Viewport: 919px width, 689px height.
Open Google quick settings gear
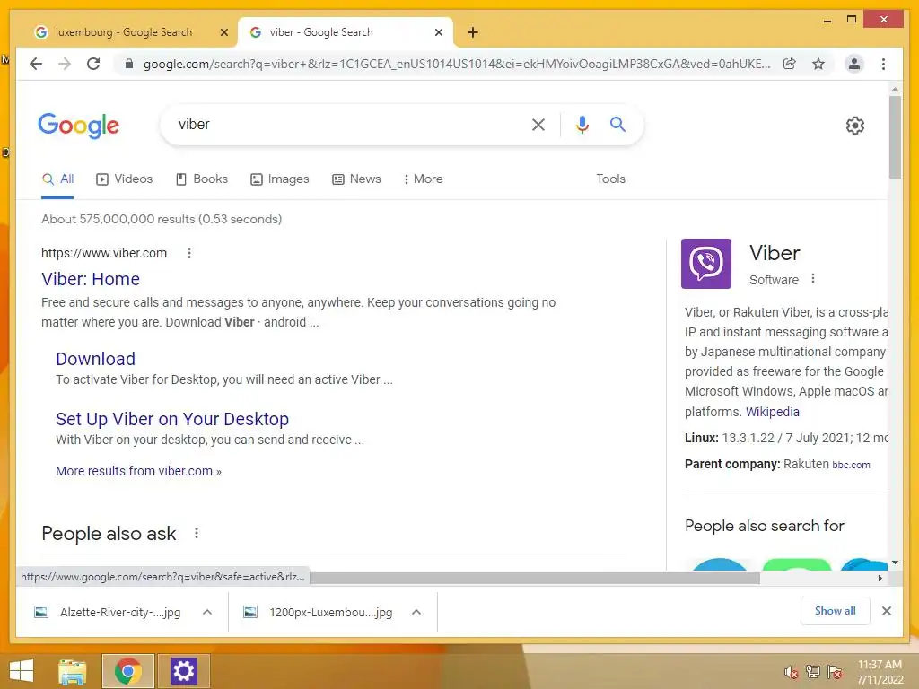(854, 126)
